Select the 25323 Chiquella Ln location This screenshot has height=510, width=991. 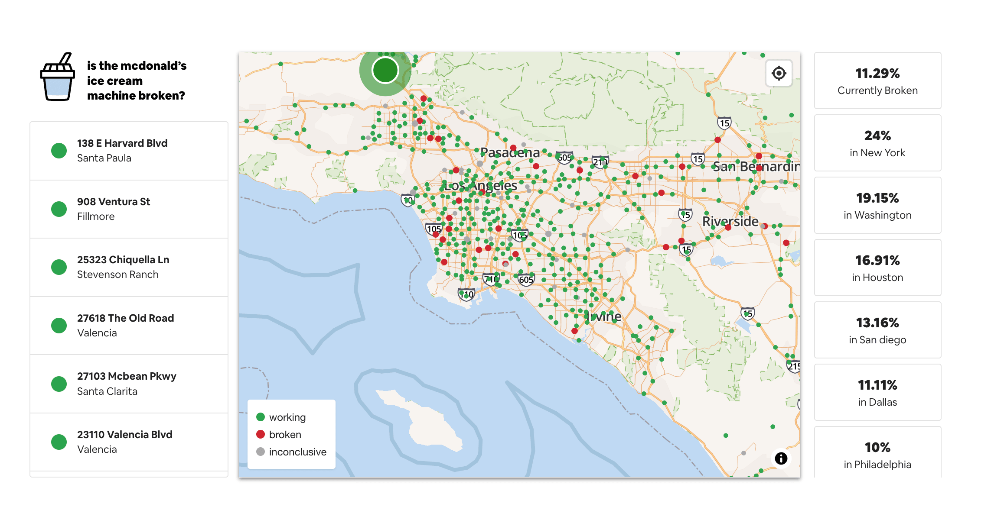coord(129,267)
